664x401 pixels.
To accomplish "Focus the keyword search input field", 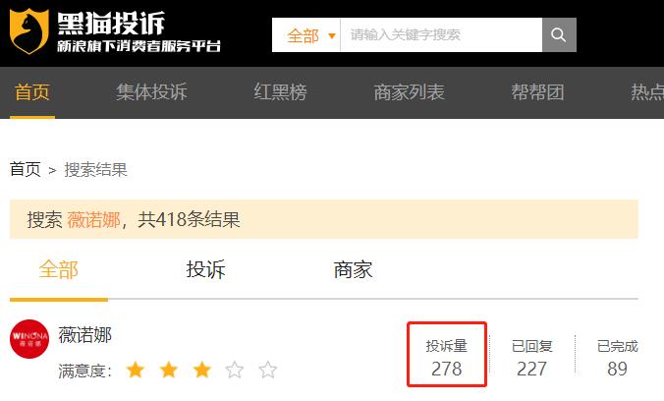I will pyautogui.click(x=441, y=34).
